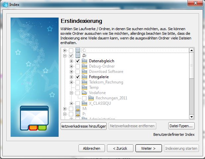Open the Datei-Typen dialog
Image resolution: width=205 pixels, height=159 pixels.
[181, 126]
